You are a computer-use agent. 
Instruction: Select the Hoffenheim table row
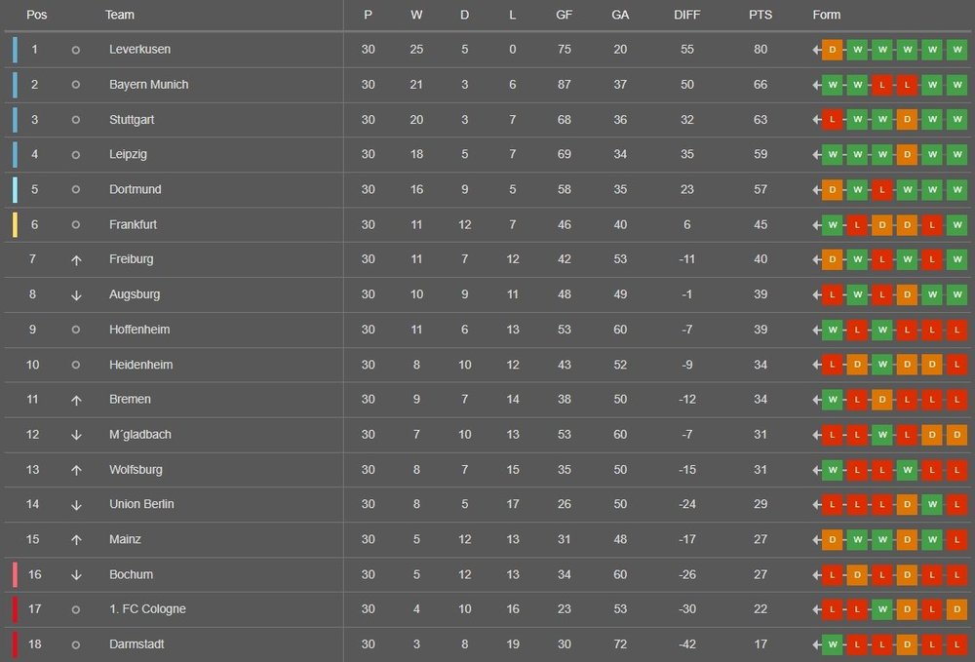click(x=487, y=331)
